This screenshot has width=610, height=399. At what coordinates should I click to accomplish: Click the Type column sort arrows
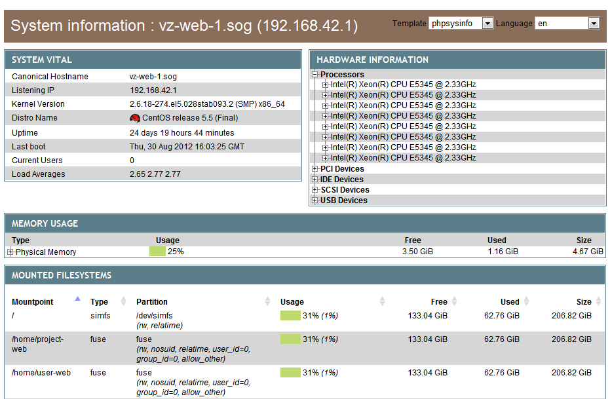coord(123,302)
